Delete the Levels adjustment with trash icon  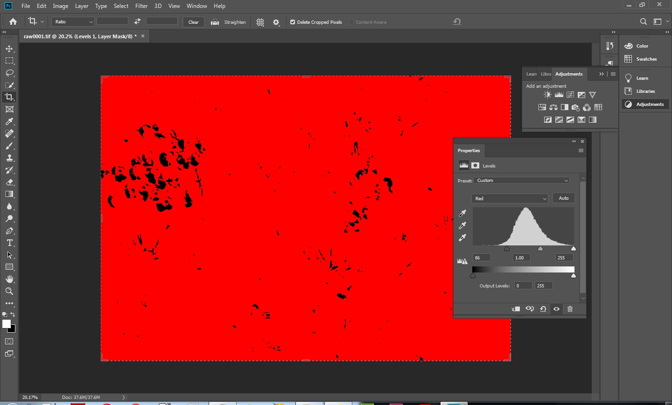pyautogui.click(x=570, y=309)
